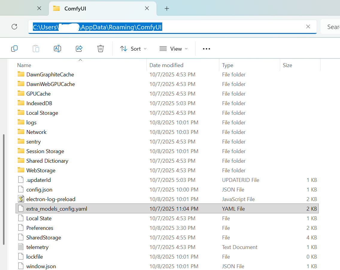The image size is (340, 270).
Task: Click the Delete trash can icon
Action: pos(101,49)
